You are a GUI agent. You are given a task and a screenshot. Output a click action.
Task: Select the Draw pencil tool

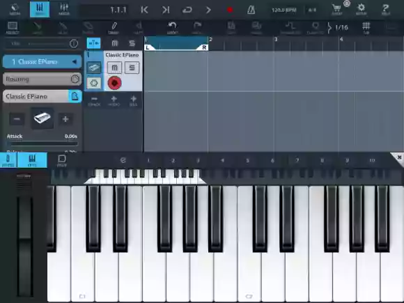[x=114, y=28]
